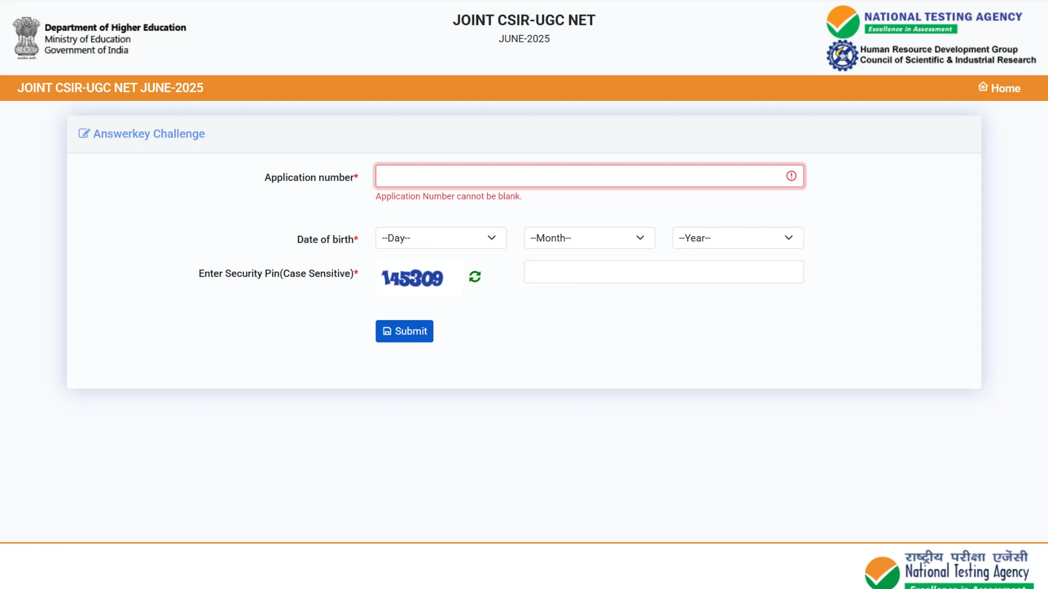Go to Home link
This screenshot has height=589, width=1048.
(x=1005, y=88)
